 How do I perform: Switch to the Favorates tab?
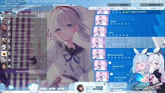pyautogui.click(x=100, y=8)
